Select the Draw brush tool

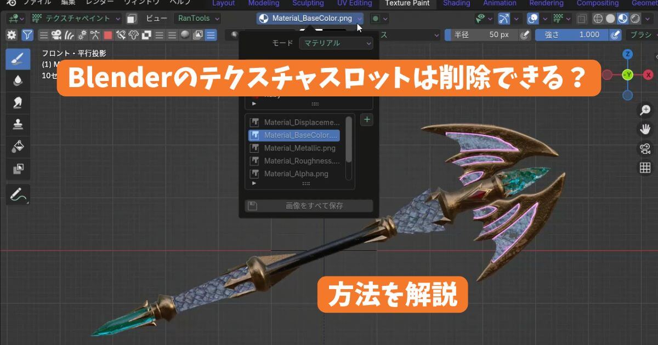coord(18,59)
